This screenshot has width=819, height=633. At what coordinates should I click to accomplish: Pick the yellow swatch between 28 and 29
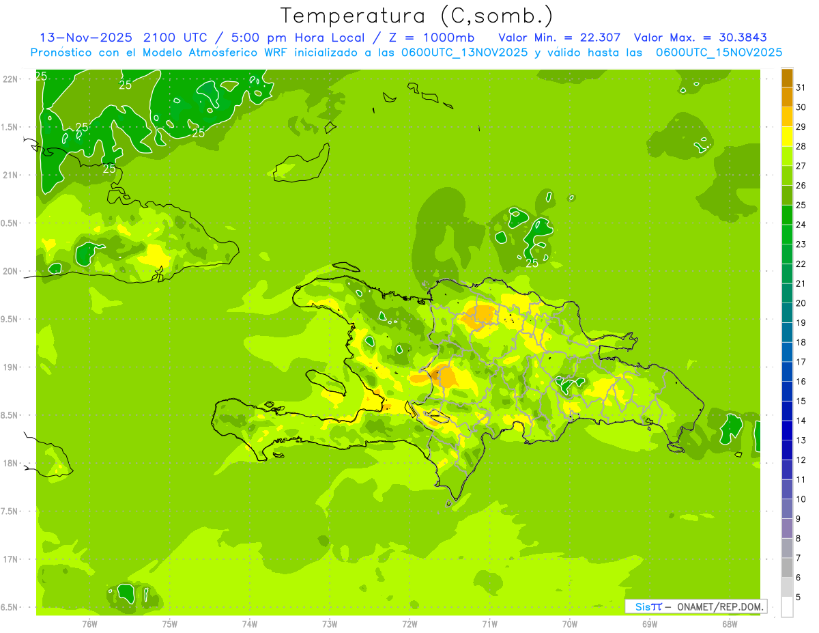click(788, 137)
